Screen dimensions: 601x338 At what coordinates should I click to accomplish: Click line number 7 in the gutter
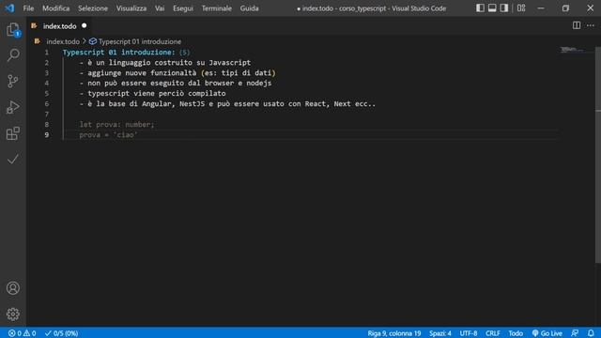[x=46, y=114]
